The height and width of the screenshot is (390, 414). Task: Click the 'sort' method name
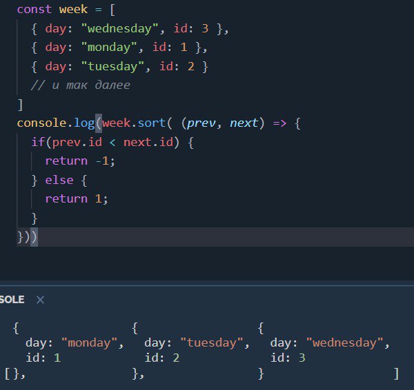[152, 123]
